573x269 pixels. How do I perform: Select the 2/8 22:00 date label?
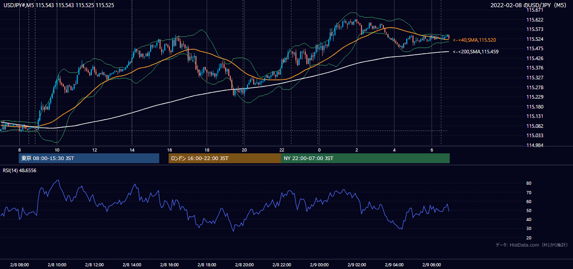pyautogui.click(x=282, y=265)
